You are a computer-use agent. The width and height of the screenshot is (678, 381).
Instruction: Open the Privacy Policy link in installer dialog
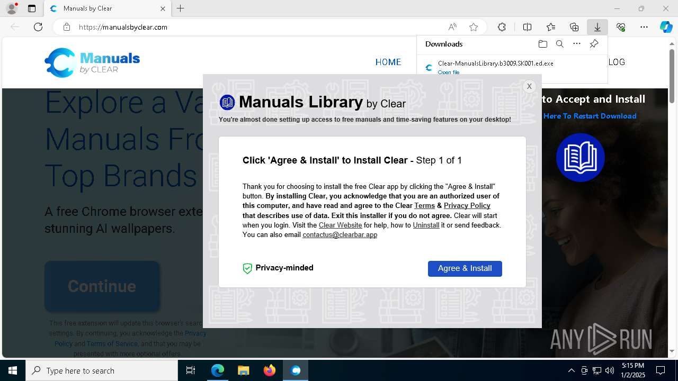tap(467, 205)
